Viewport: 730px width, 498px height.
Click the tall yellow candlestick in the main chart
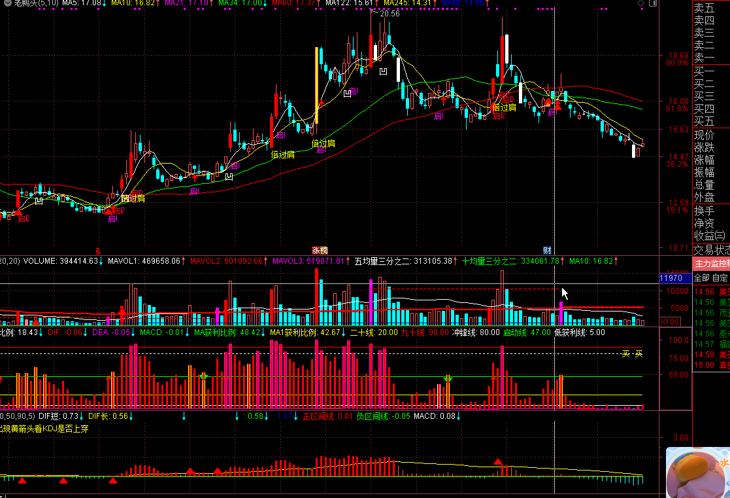[316, 85]
